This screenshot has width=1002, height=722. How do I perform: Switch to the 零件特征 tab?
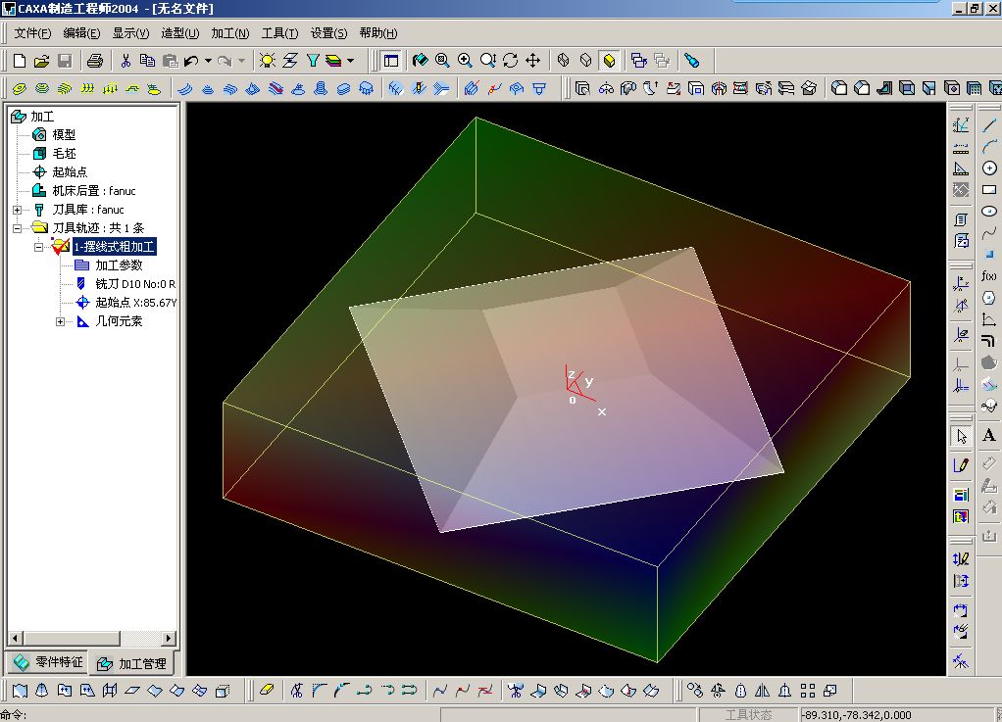pyautogui.click(x=49, y=662)
